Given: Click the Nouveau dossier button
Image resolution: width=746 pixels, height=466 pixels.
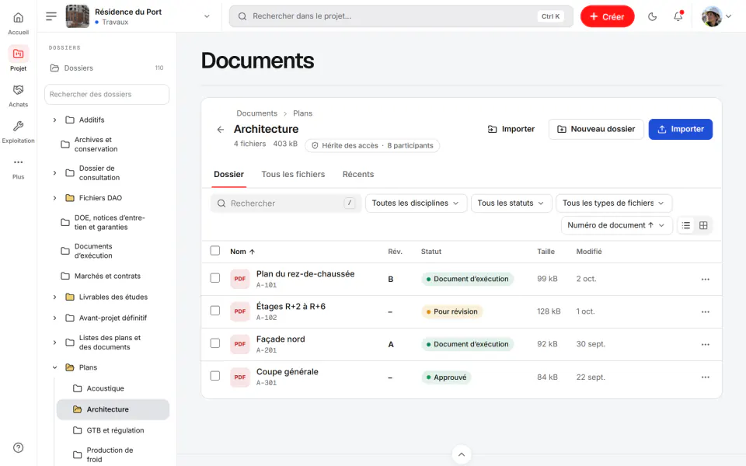Looking at the screenshot, I should point(596,130).
